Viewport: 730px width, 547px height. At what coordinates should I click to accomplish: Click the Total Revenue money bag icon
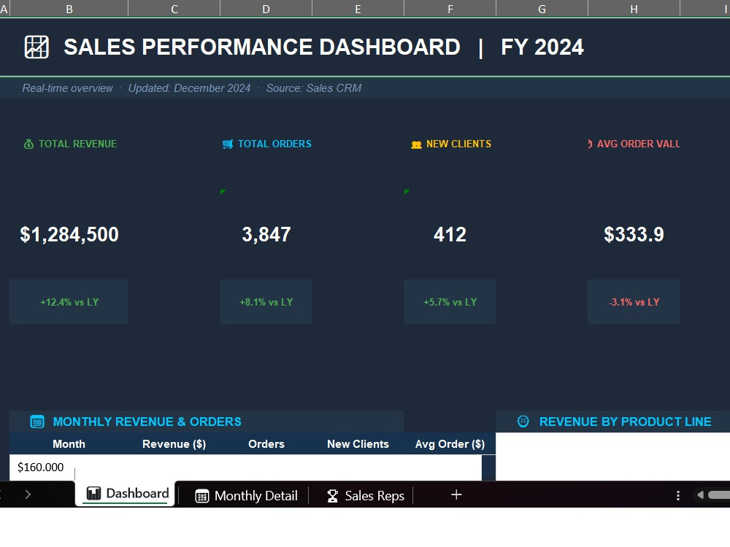[x=28, y=144]
